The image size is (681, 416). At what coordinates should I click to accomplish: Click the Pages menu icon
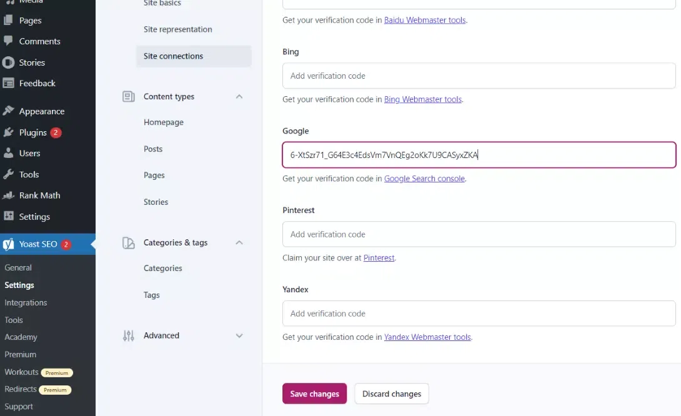click(x=8, y=20)
